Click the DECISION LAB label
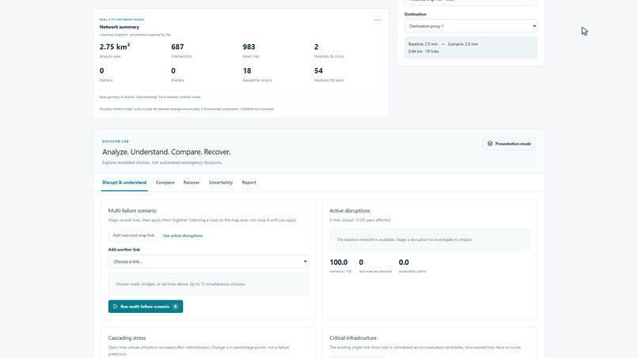Viewport: 638px width, 358px height. (x=116, y=141)
